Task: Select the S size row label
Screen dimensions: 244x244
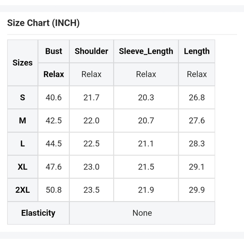Action: (23, 98)
